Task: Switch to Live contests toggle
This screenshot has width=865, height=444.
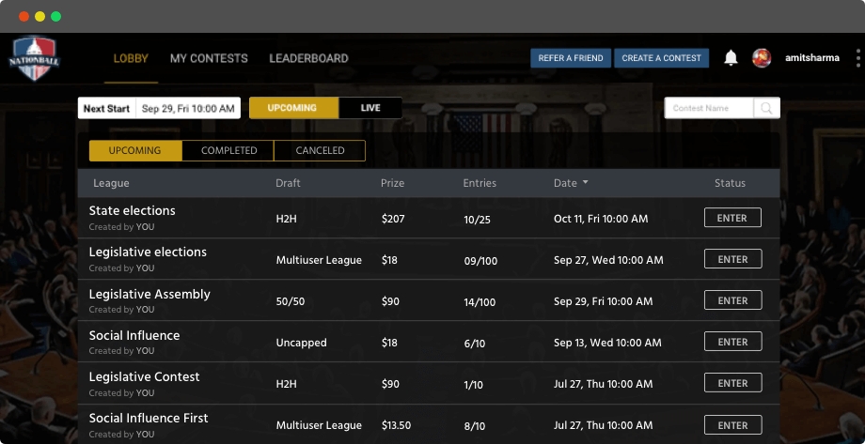Action: tap(370, 108)
